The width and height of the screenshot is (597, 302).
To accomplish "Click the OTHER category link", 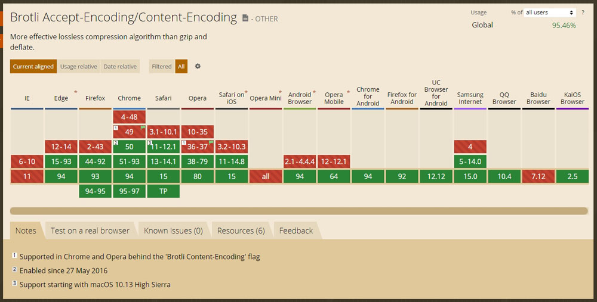I will pos(266,18).
